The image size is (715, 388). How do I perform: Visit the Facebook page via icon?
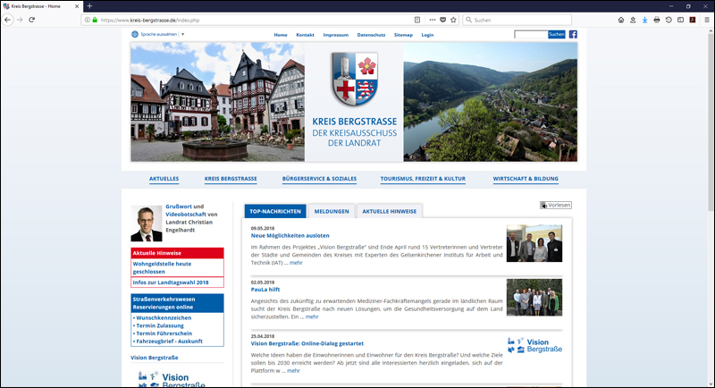point(573,34)
